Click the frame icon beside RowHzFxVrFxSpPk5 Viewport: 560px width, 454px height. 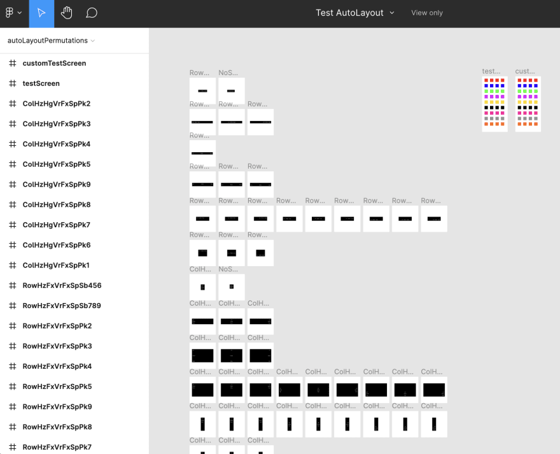[x=13, y=387]
